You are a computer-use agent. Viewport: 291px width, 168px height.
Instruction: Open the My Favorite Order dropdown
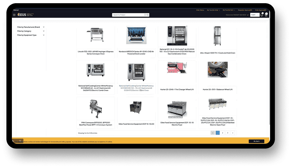point(213,10)
